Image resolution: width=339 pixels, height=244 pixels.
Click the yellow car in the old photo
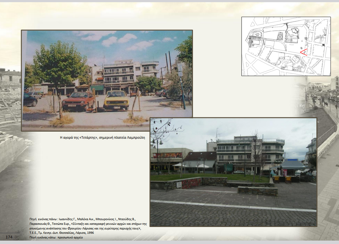point(116,100)
